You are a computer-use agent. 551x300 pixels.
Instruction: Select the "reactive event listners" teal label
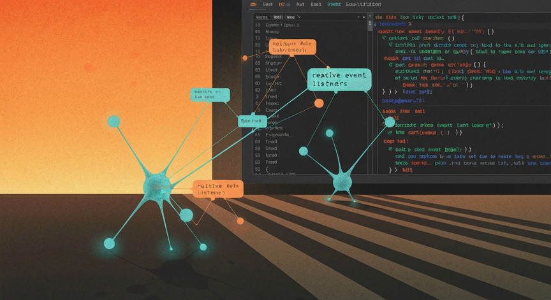coord(339,80)
